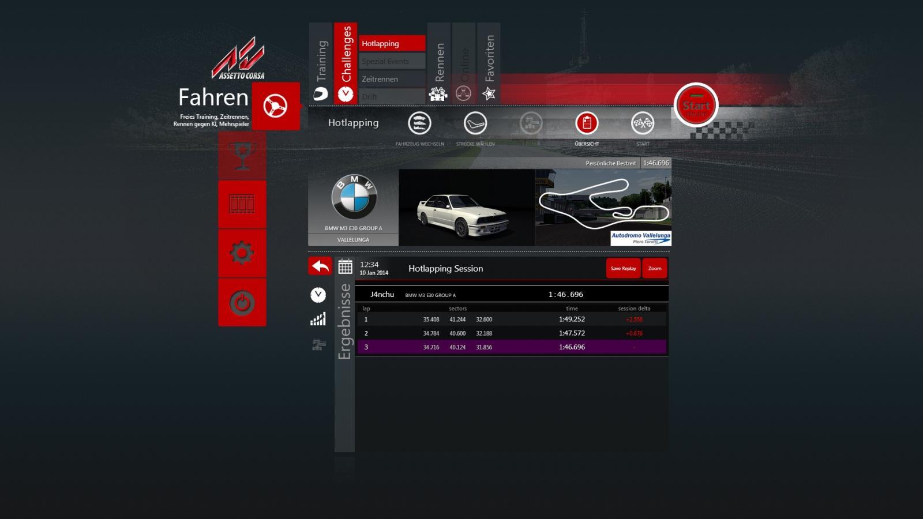Click the Fahrzeug wechseln car icon
Screen dimensions: 923x519
[x=419, y=123]
